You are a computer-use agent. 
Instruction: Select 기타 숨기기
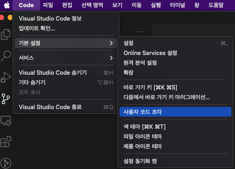pos(66,82)
